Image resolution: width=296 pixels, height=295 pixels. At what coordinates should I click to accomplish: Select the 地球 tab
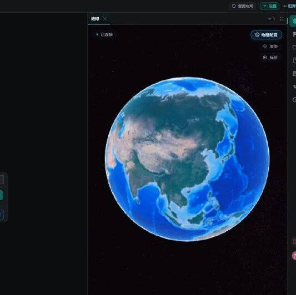pyautogui.click(x=95, y=19)
